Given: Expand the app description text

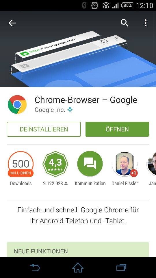Looking at the screenshot, I should coord(78,215).
